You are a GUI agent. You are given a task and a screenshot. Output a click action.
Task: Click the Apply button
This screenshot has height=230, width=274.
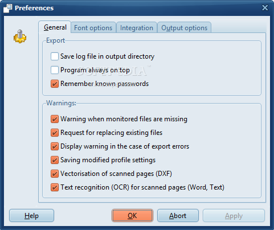tap(234, 216)
